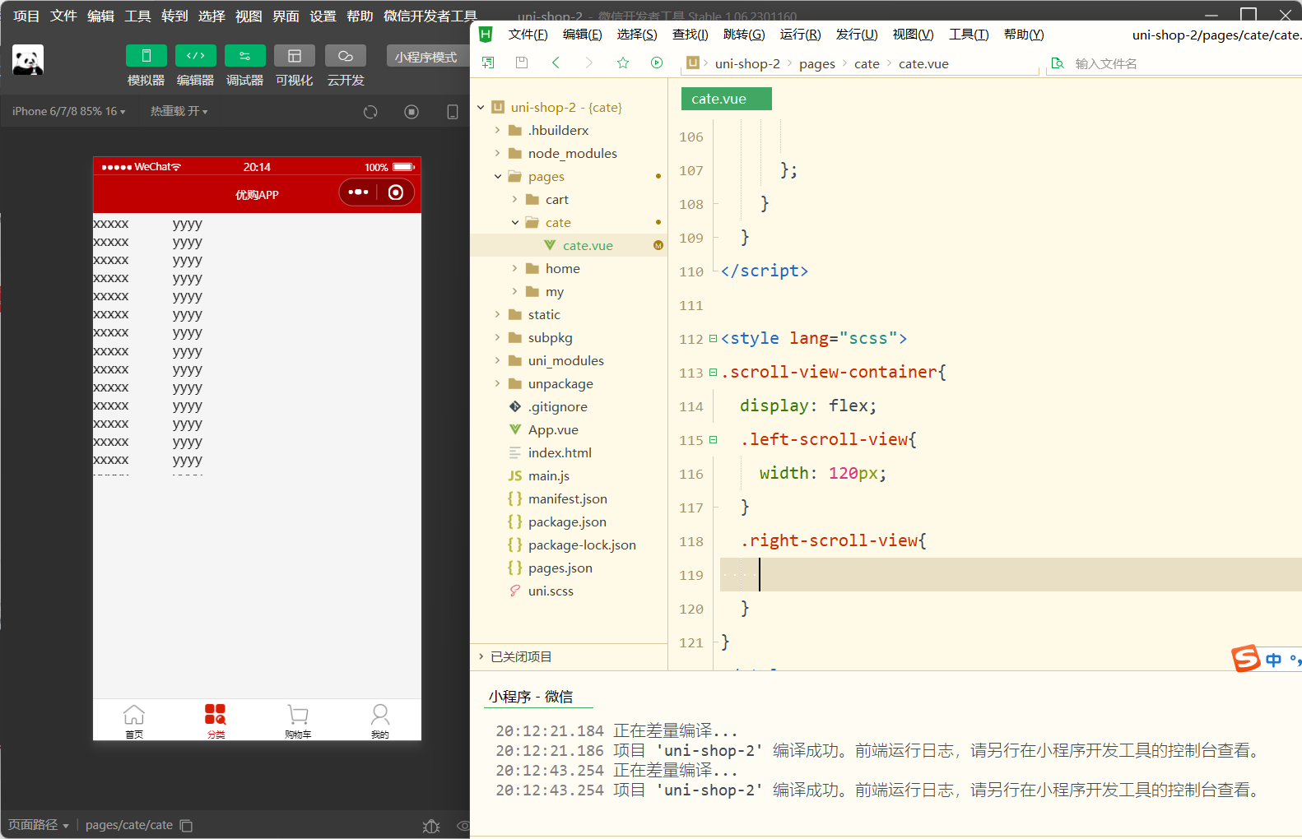Expand the home folder
The height and width of the screenshot is (839, 1302).
point(514,268)
